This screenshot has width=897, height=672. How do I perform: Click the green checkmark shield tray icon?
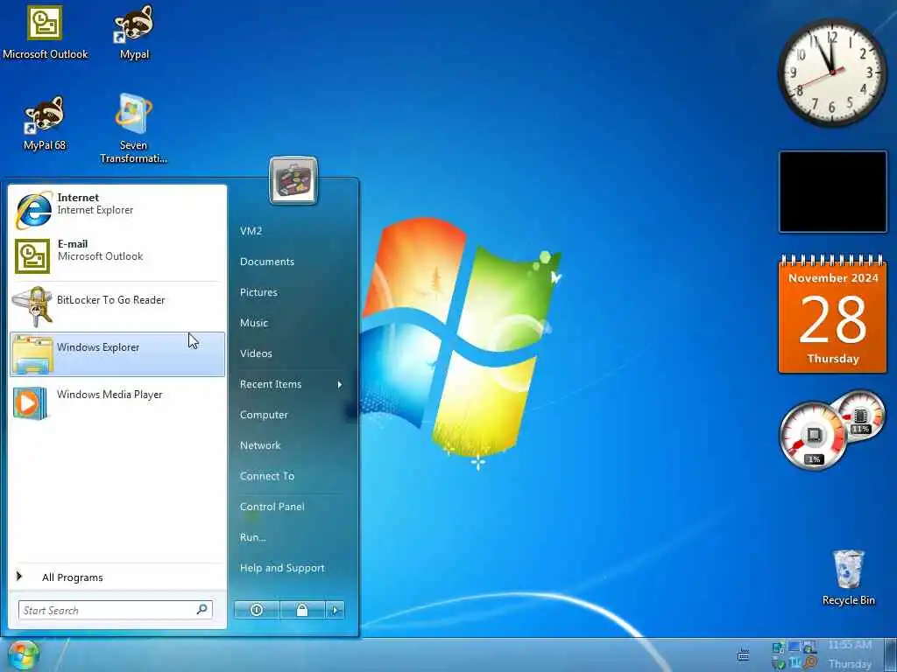pos(779,663)
